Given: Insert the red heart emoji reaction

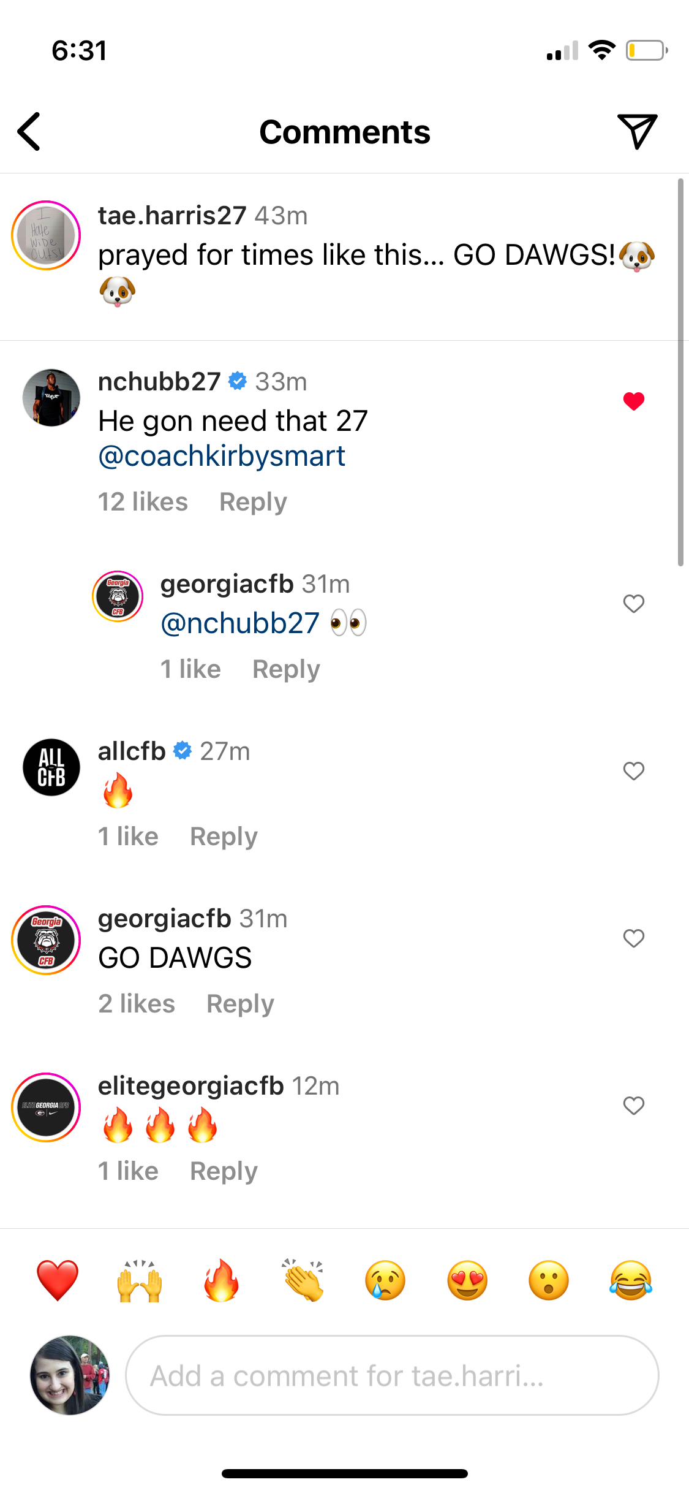Looking at the screenshot, I should pos(58,1280).
